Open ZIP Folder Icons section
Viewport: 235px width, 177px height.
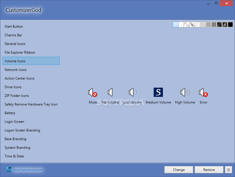(x=31, y=96)
